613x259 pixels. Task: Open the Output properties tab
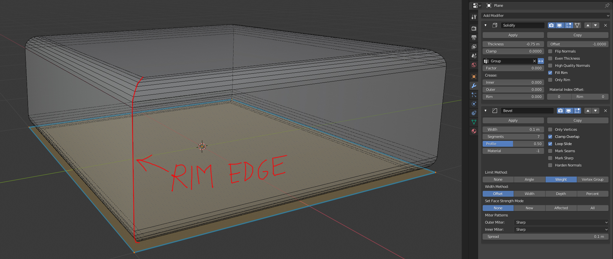(x=474, y=38)
